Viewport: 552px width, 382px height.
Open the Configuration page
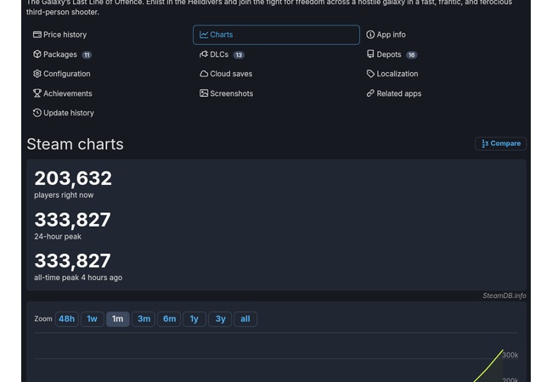[x=62, y=74]
